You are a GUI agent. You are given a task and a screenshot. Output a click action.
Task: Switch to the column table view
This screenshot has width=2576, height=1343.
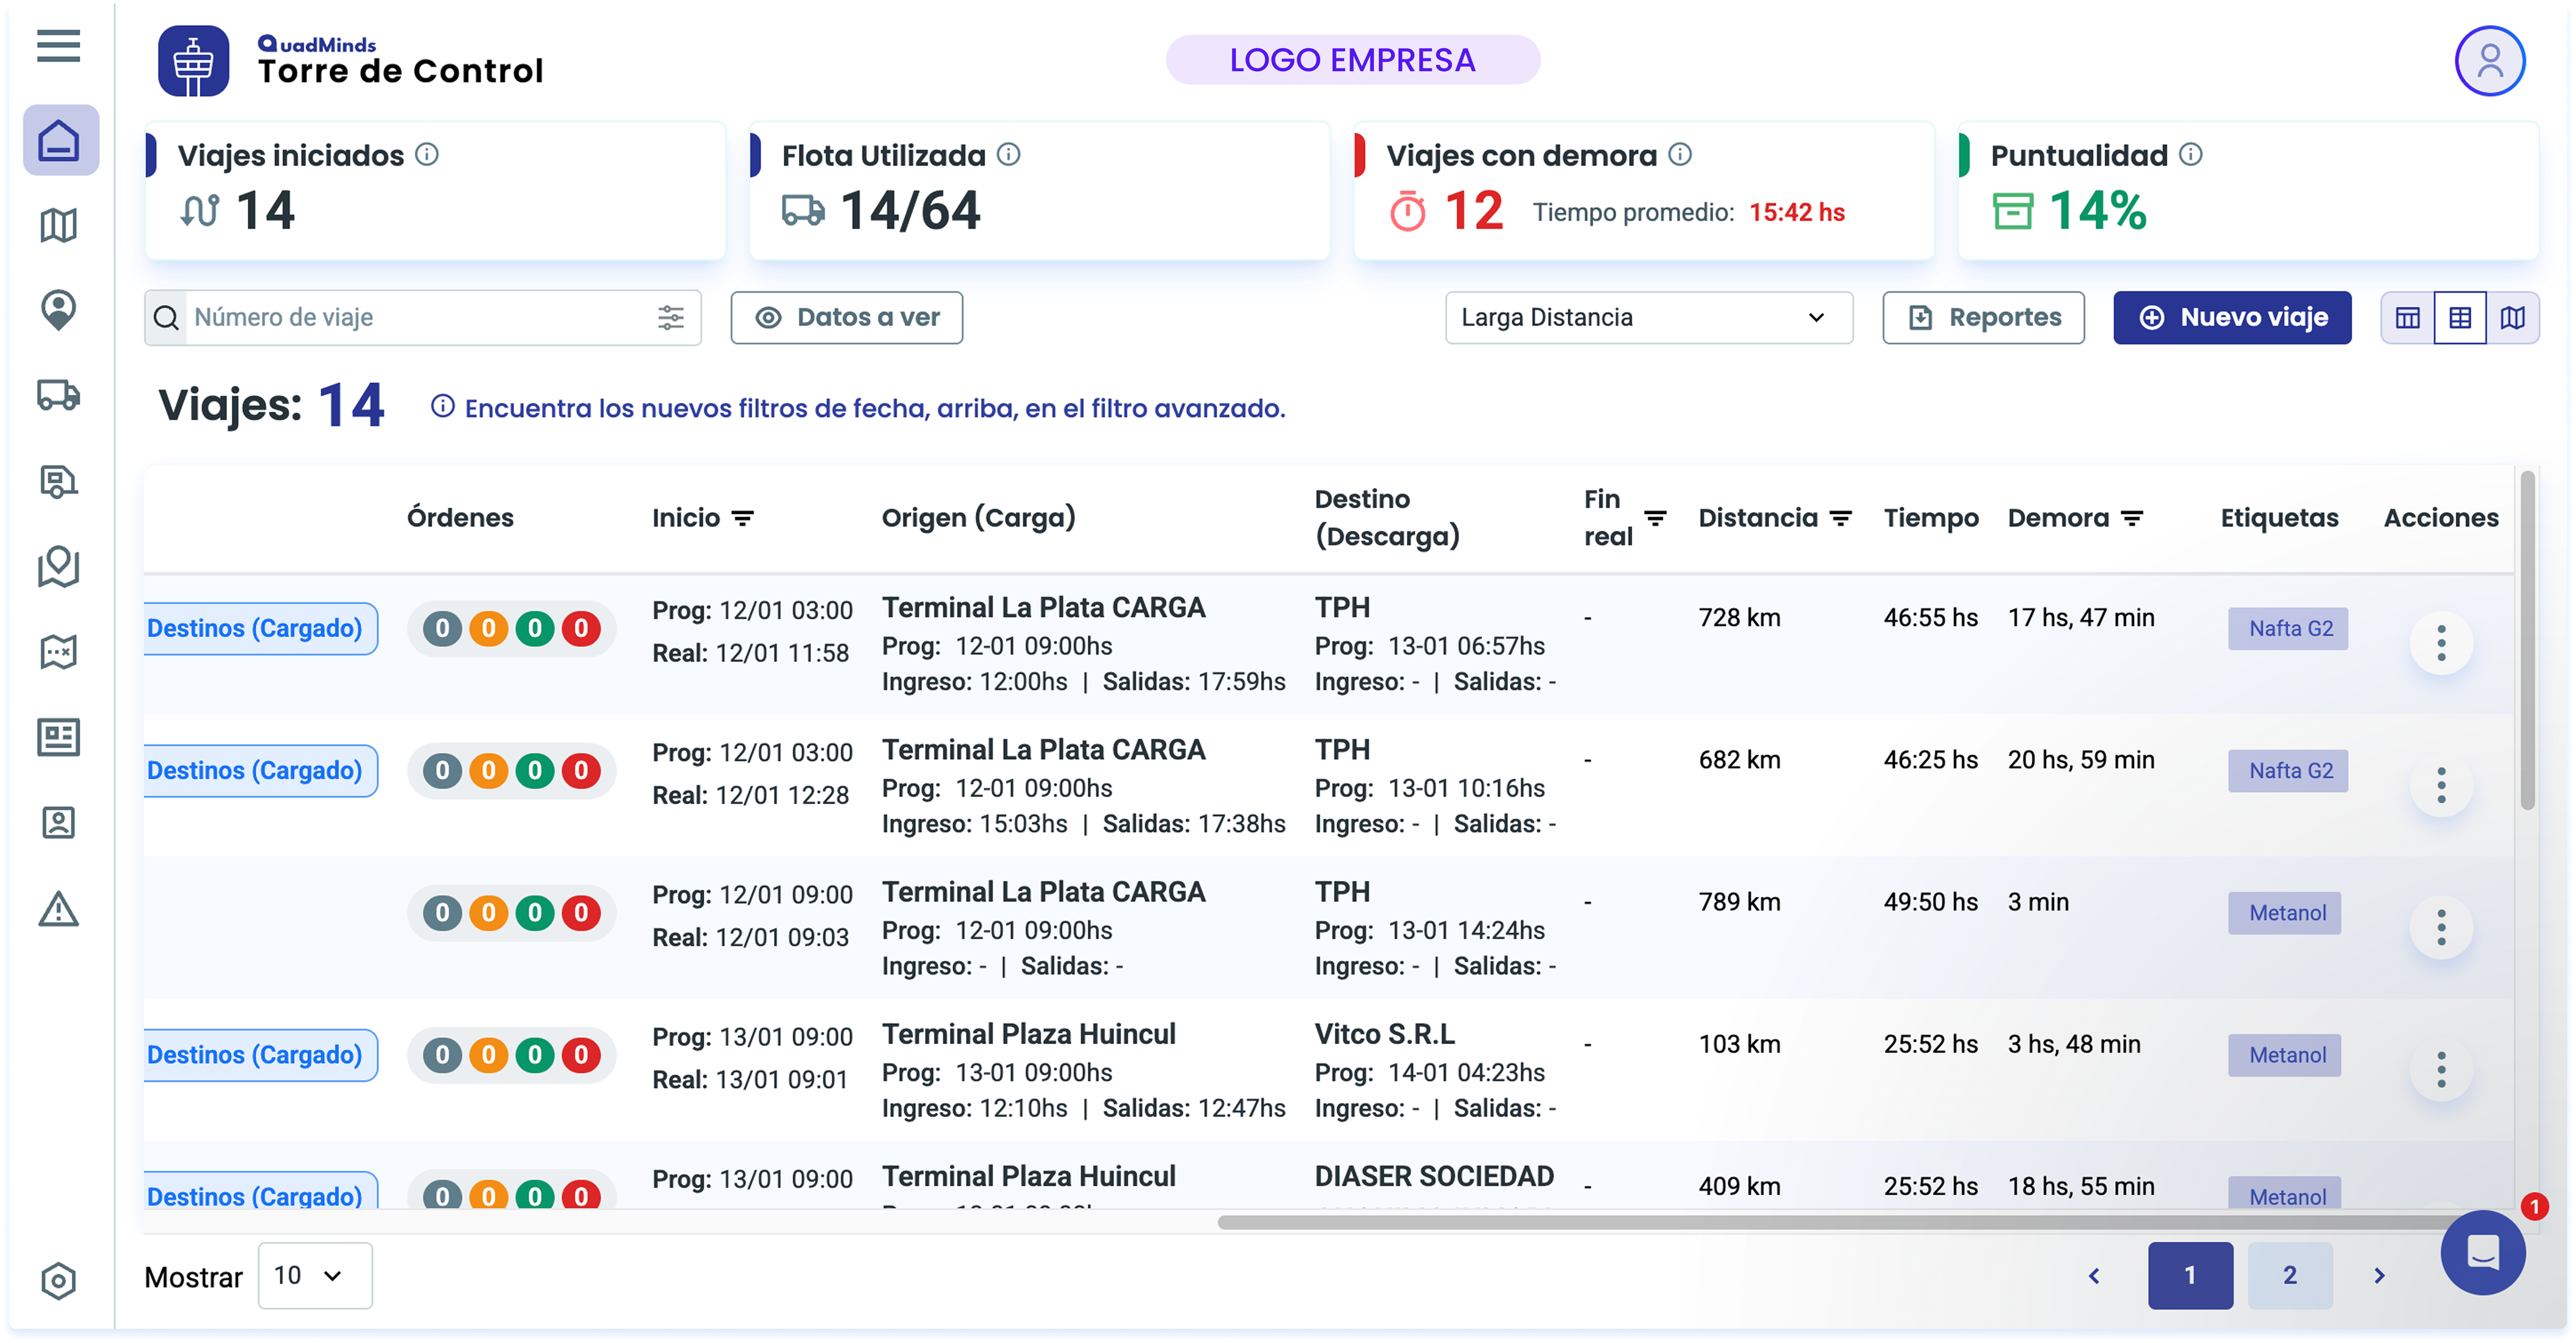[x=2407, y=318]
